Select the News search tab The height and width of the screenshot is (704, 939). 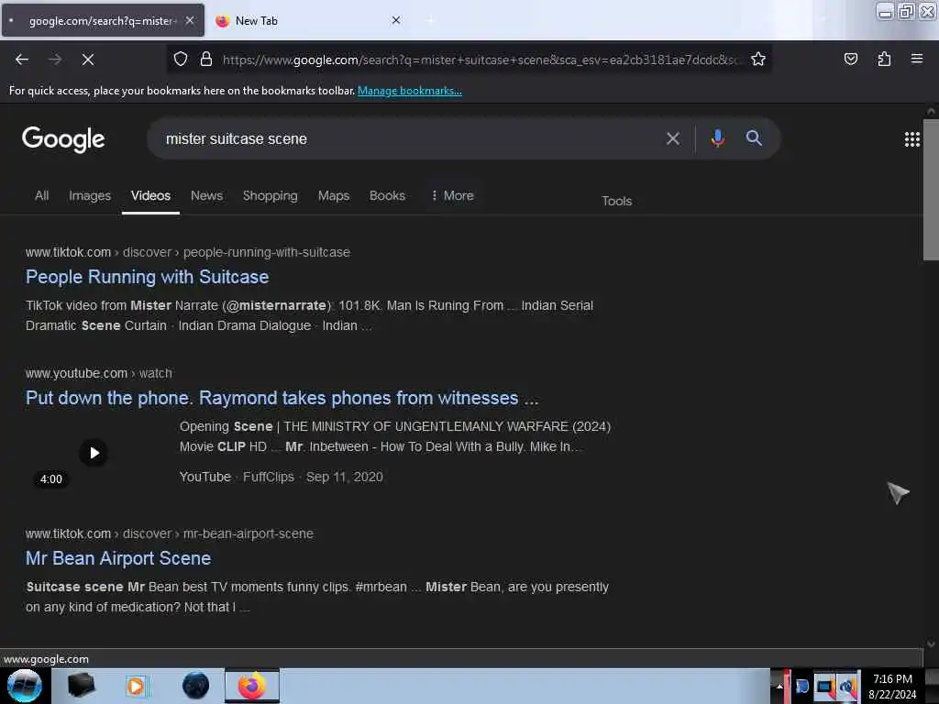click(206, 196)
